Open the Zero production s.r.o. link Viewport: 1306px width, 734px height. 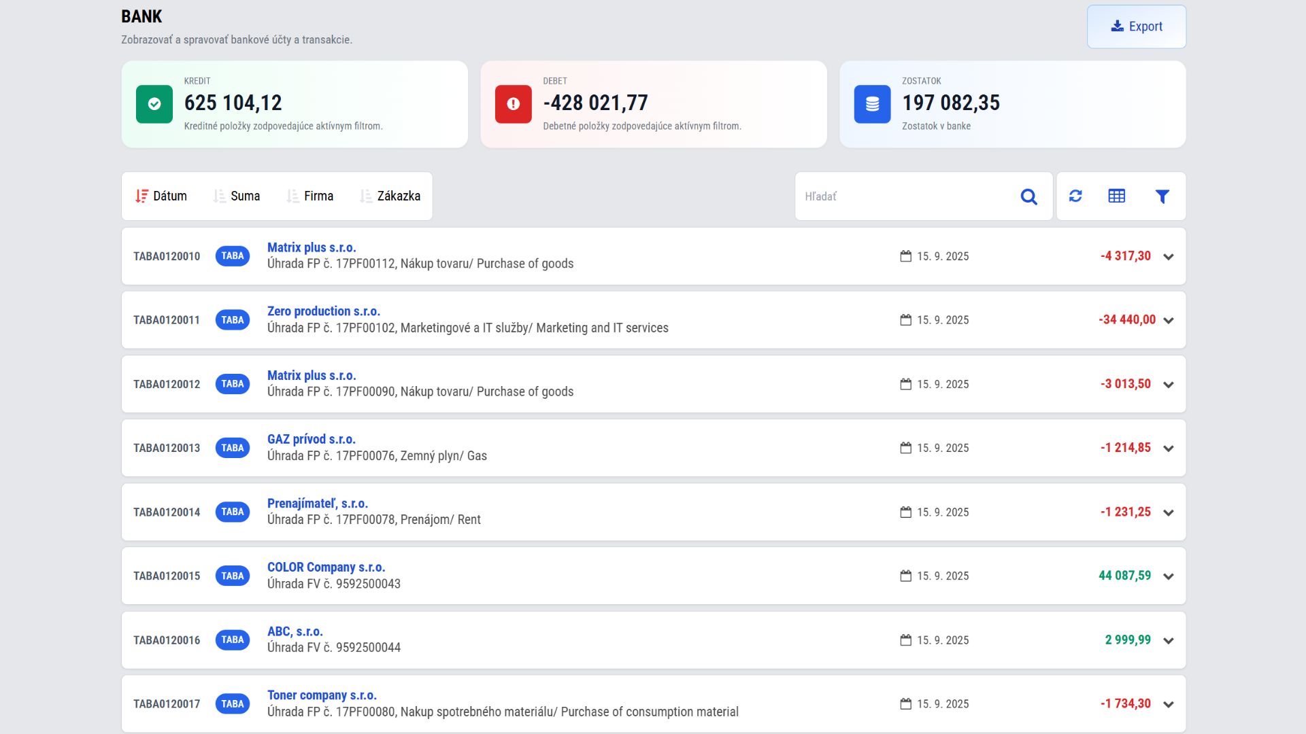323,311
